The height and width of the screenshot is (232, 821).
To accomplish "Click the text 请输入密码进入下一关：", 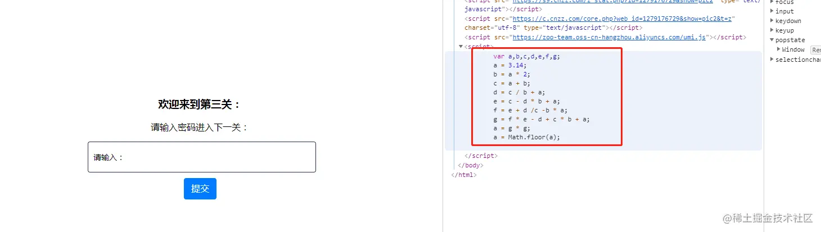I will pos(200,128).
